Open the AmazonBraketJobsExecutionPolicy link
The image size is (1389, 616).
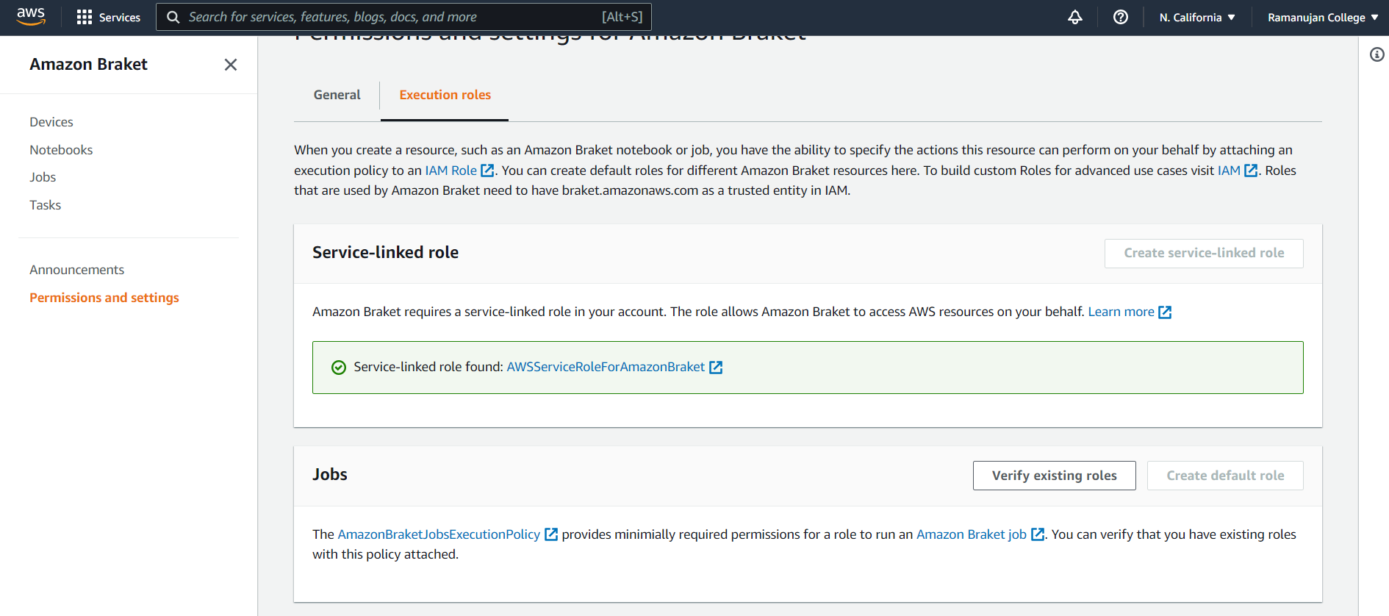point(439,534)
